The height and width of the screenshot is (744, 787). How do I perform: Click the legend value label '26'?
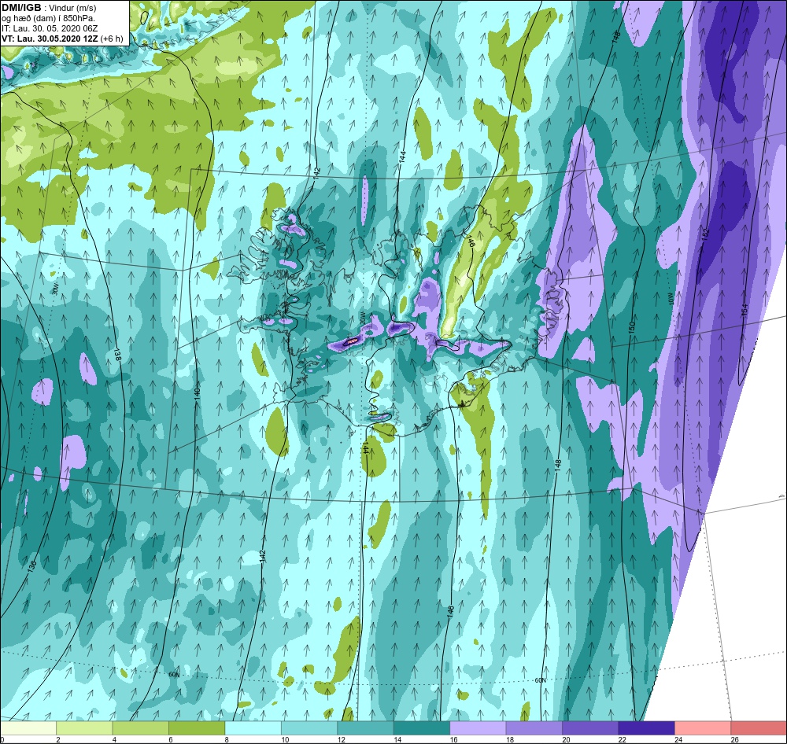pos(734,739)
